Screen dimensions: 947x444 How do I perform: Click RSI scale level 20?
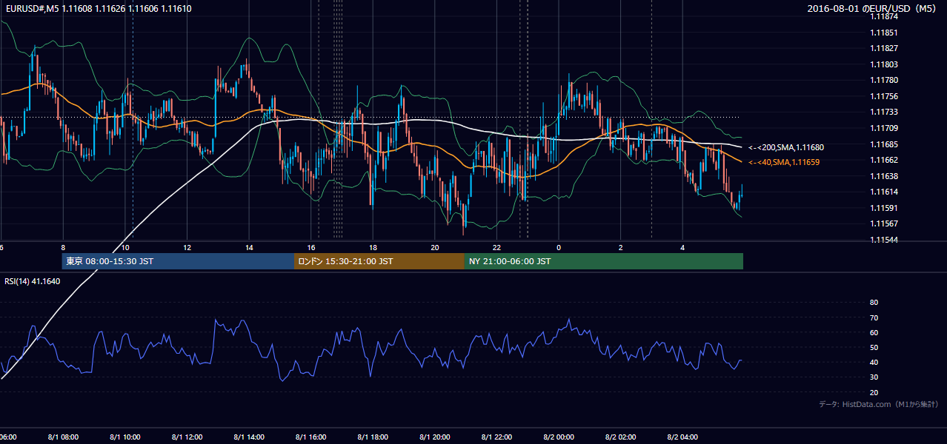point(874,392)
